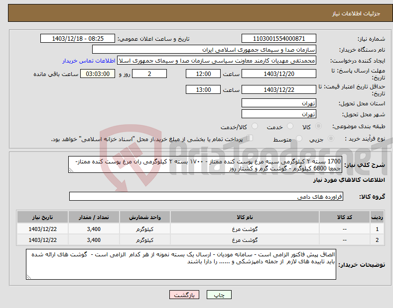Click گوشت مرغ in row 1
Screen dimensions: 393x308
[245, 229]
